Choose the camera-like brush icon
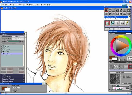The height and width of the screenshot is (95, 132). click(x=122, y=23)
